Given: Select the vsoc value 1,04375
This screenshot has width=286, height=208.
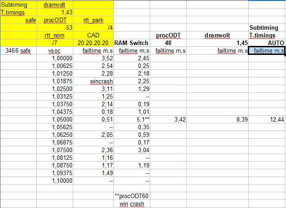Looking at the screenshot, I should pyautogui.click(x=55, y=112).
